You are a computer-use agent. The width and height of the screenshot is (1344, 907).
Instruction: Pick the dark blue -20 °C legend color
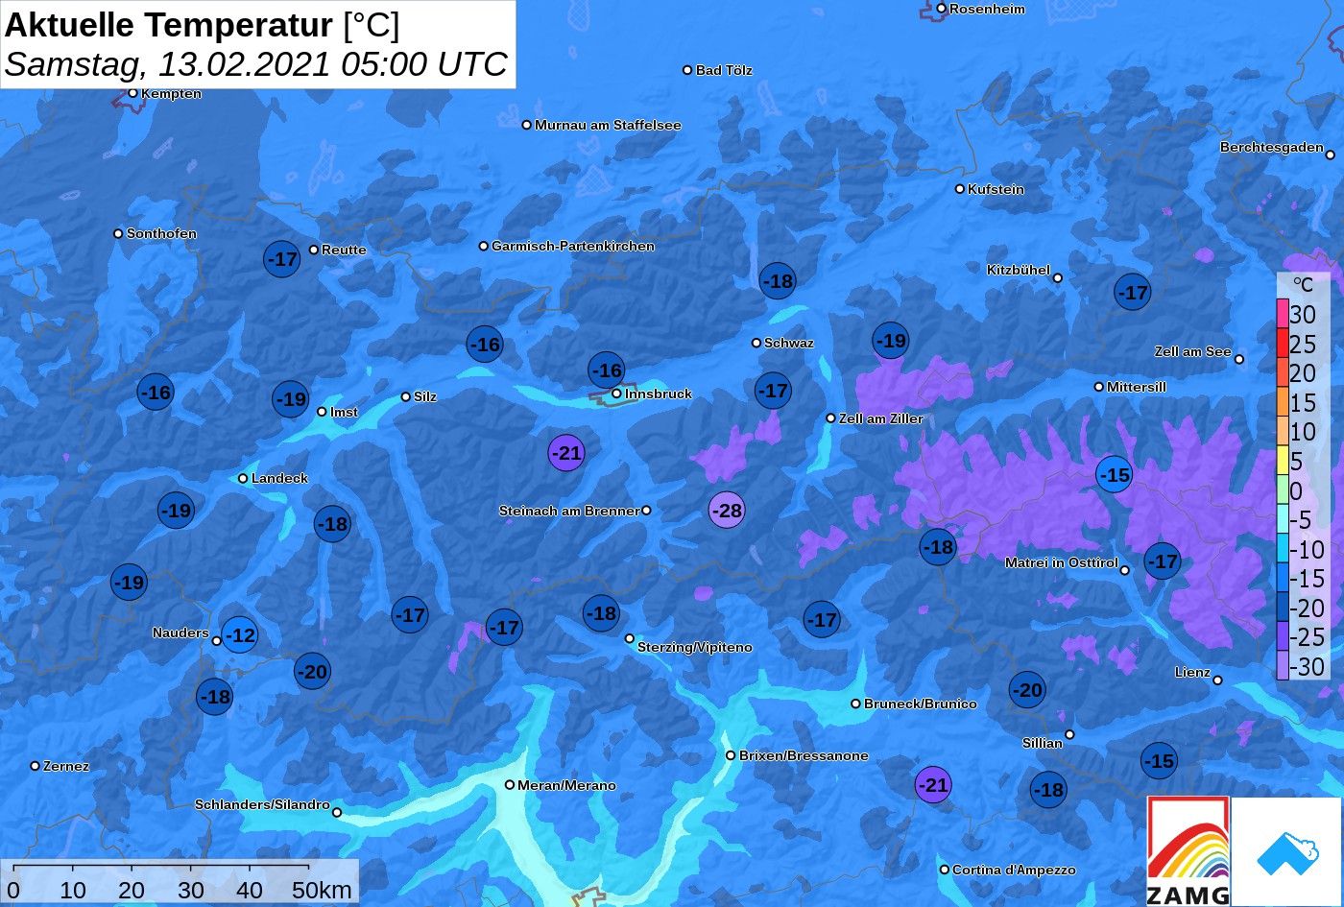(1283, 608)
